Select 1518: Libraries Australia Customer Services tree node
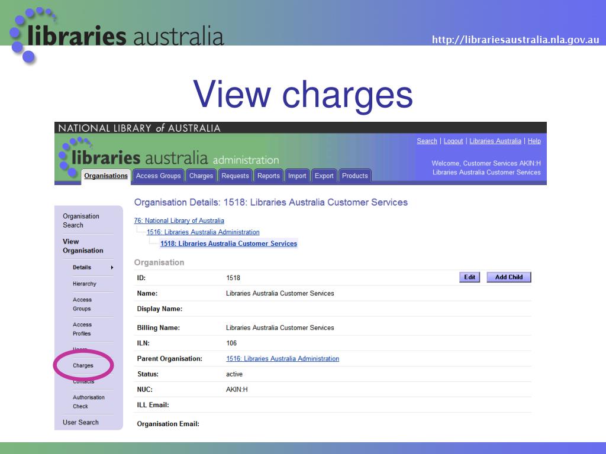This screenshot has width=606, height=454. [x=229, y=244]
